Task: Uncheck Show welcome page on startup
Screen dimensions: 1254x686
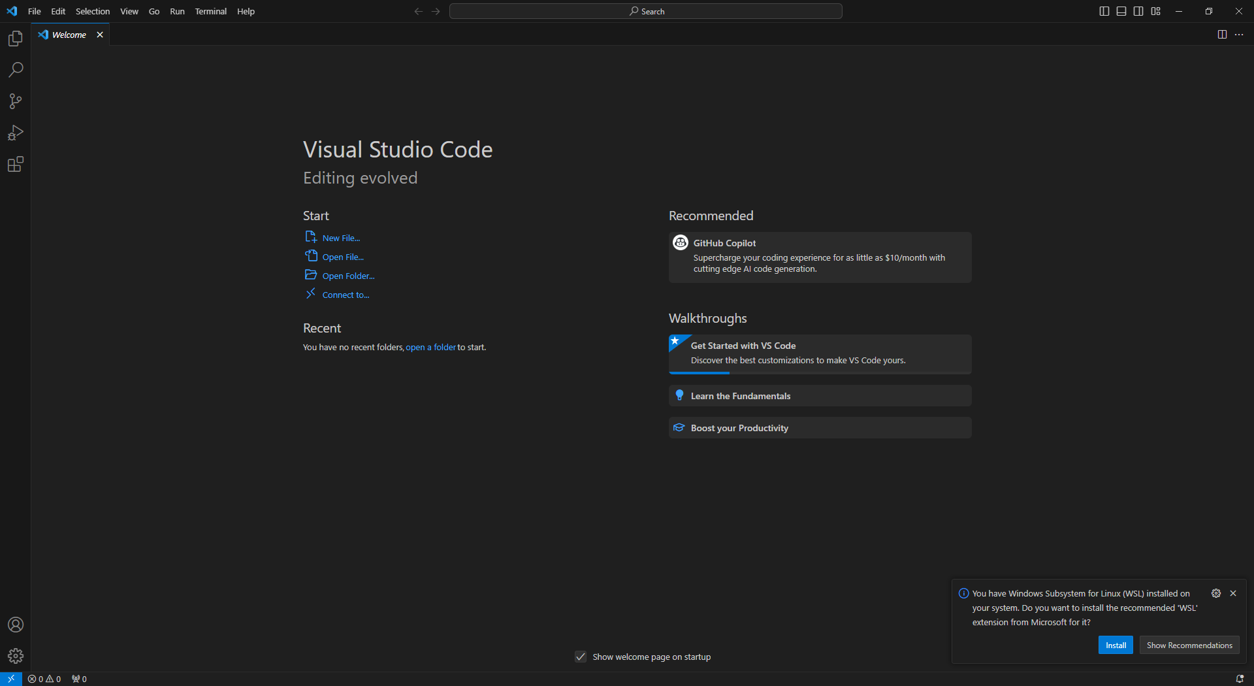Action: coord(580,657)
